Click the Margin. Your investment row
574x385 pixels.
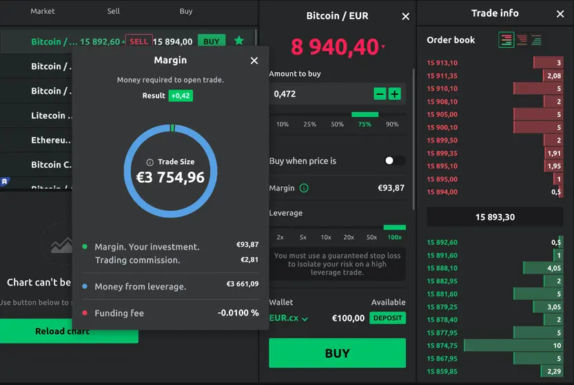pyautogui.click(x=171, y=247)
